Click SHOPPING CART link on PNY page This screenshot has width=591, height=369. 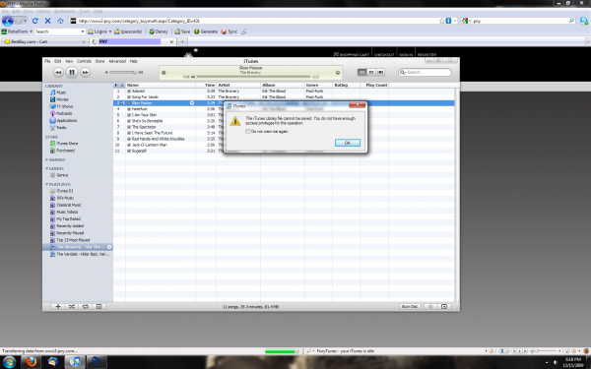pos(352,54)
